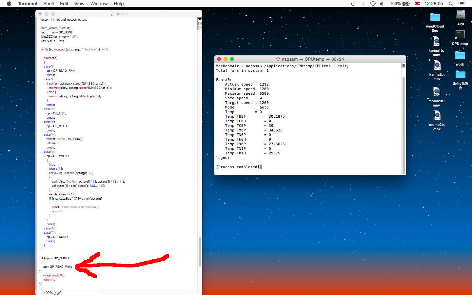The height and width of the screenshot is (295, 472).
Task: Open Spotlight search magnifier
Action: pos(451,4)
